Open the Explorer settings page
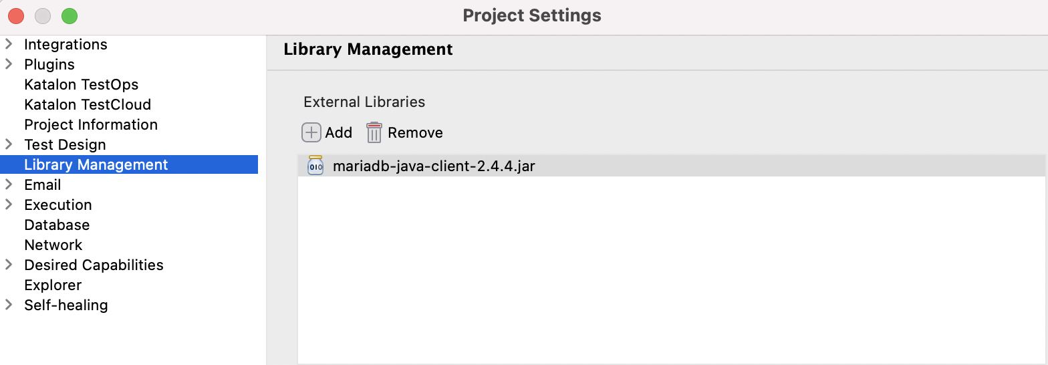The width and height of the screenshot is (1048, 365). click(x=53, y=285)
